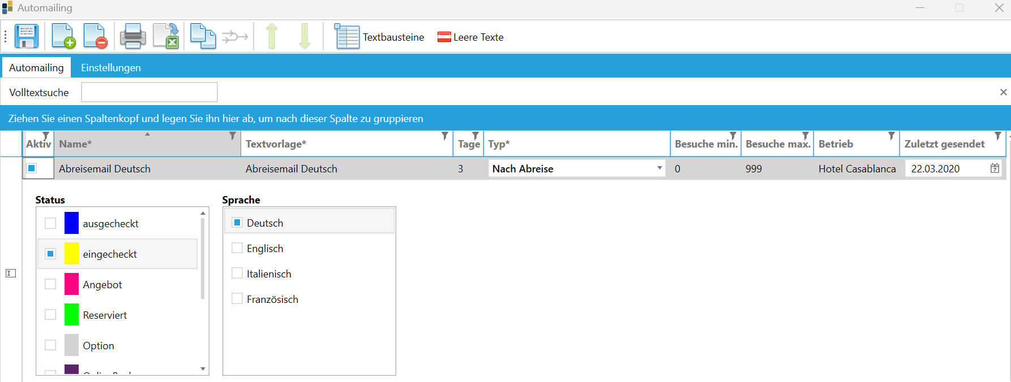Screen dimensions: 1011x382
Task: Click into the Volltextsuche search field
Action: coord(149,92)
